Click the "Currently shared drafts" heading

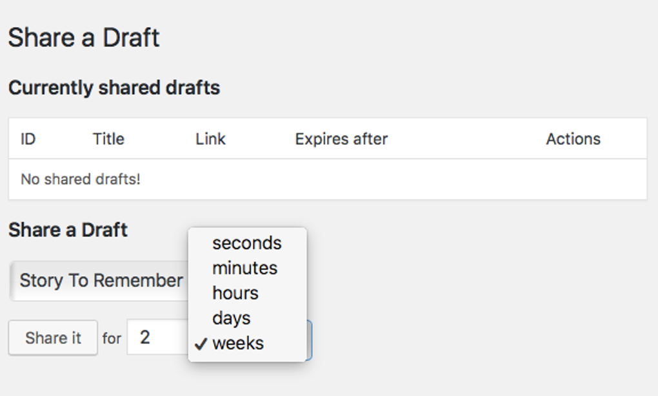114,88
